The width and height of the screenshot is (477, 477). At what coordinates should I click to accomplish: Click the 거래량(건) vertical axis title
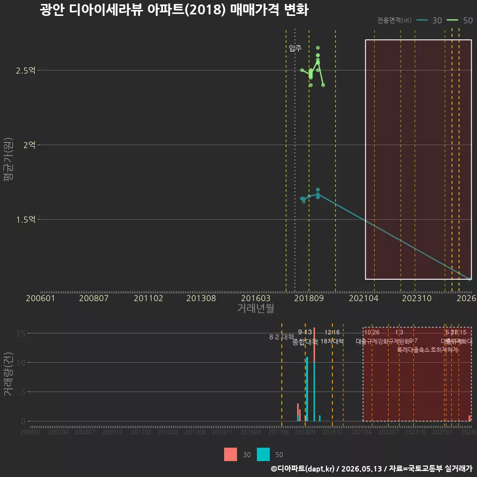pos(8,374)
